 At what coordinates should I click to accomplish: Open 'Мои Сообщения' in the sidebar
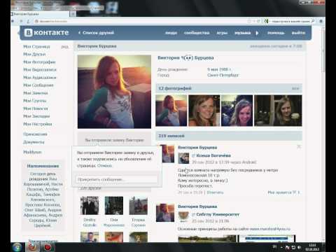coord(38,85)
